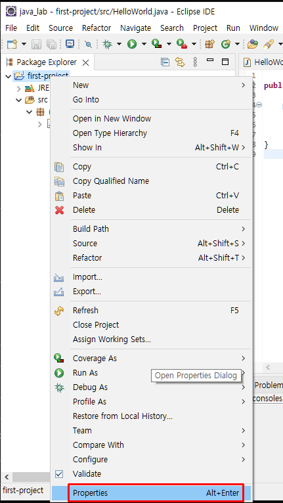The image size is (283, 503).
Task: Select Close Project
Action: (x=151, y=325)
